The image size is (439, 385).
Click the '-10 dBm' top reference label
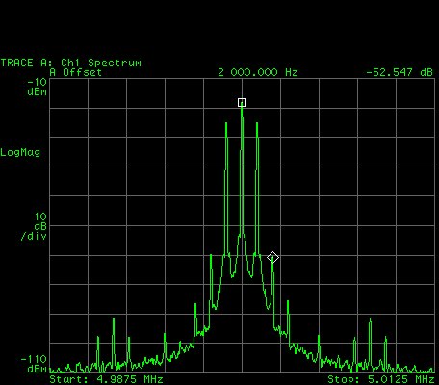pos(37,87)
